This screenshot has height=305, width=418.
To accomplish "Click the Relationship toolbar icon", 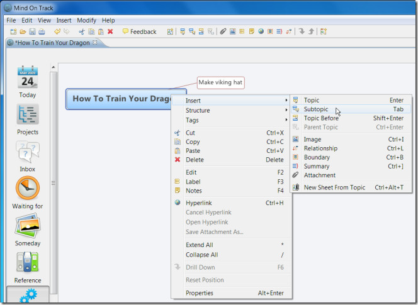I will [x=289, y=31].
